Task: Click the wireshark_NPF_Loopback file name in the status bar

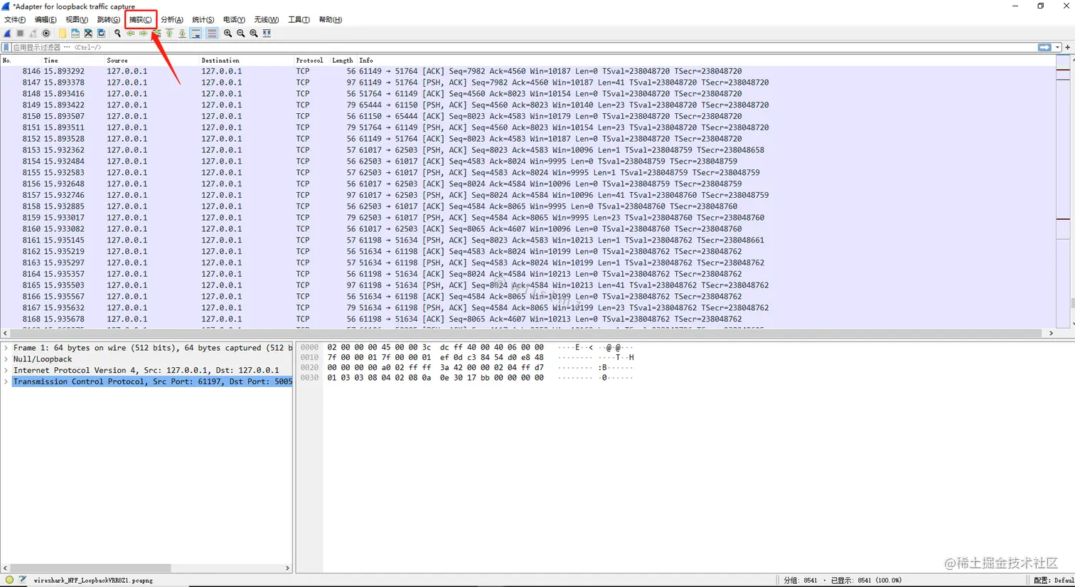Action: click(93, 581)
